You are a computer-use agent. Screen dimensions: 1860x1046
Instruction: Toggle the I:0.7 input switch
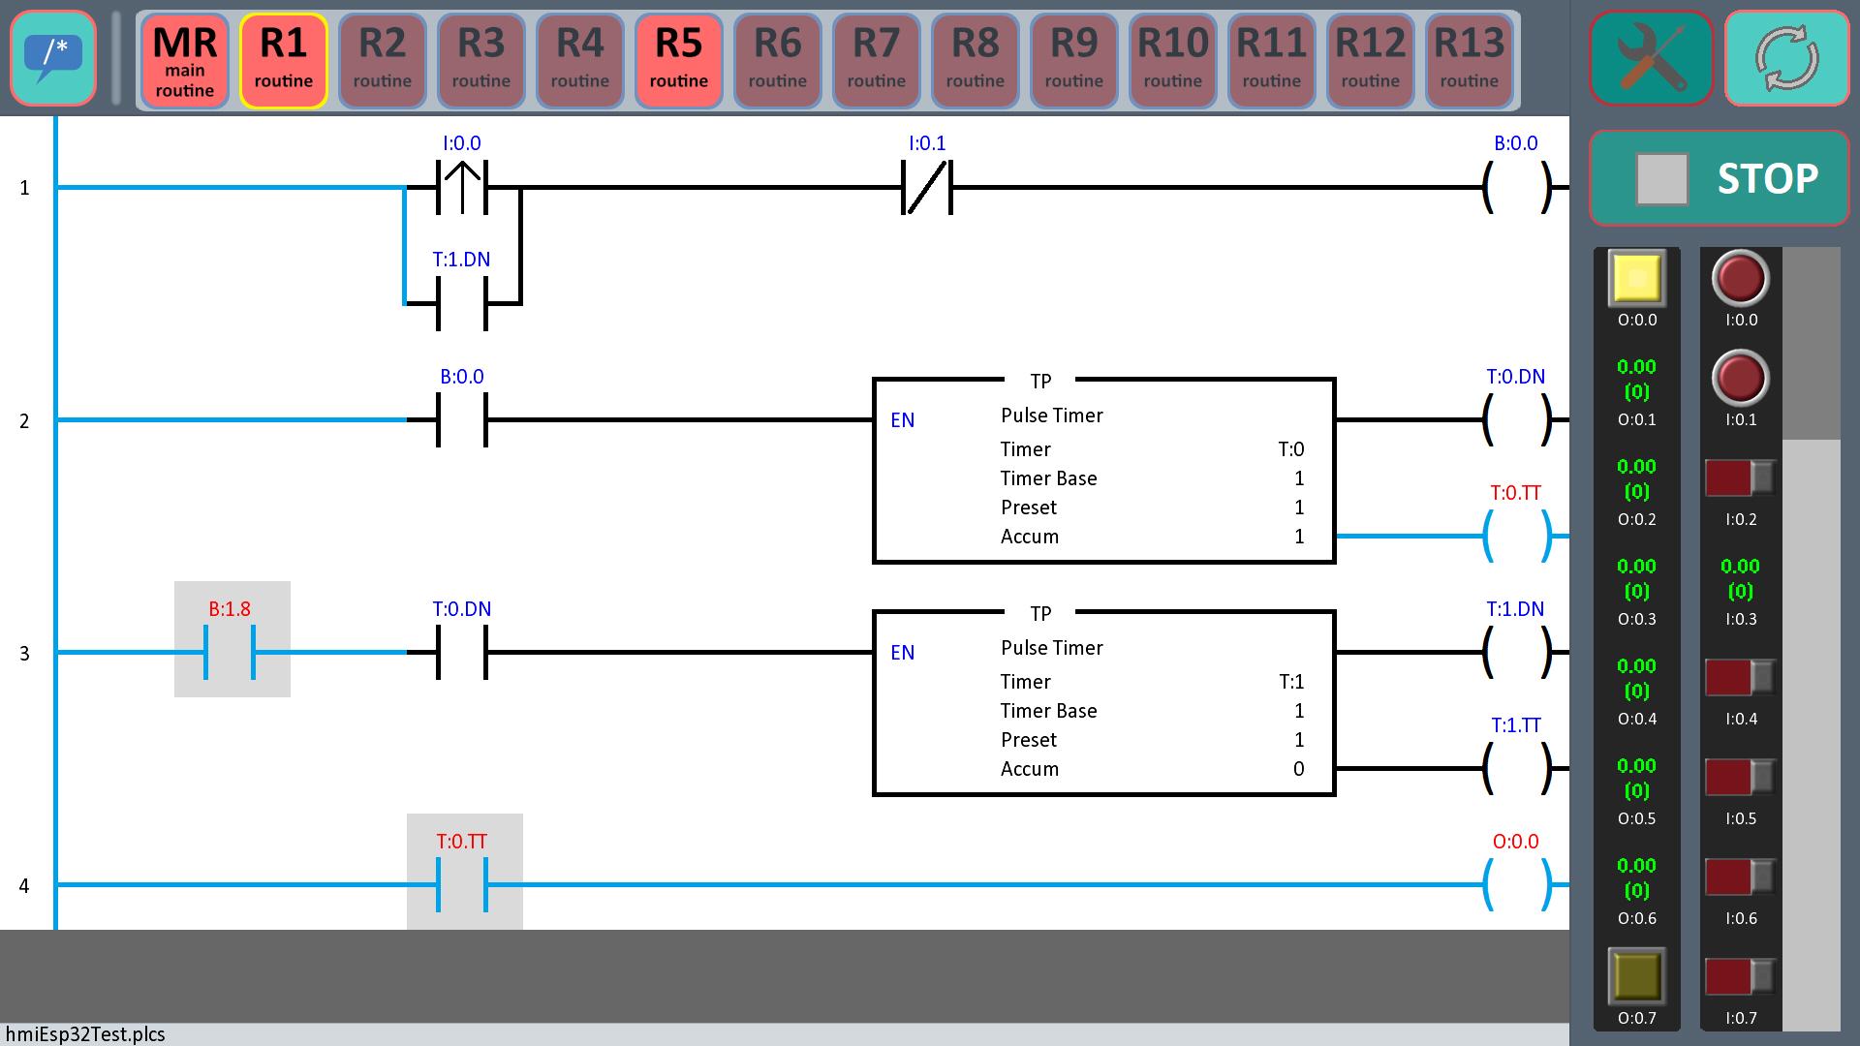(1740, 976)
